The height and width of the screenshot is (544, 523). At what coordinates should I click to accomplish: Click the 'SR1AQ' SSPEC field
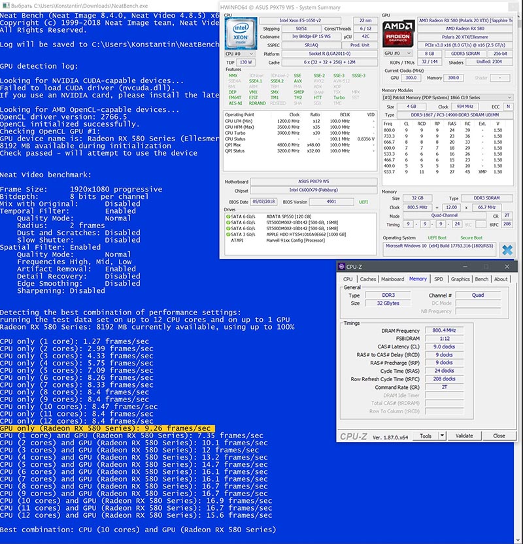point(311,45)
